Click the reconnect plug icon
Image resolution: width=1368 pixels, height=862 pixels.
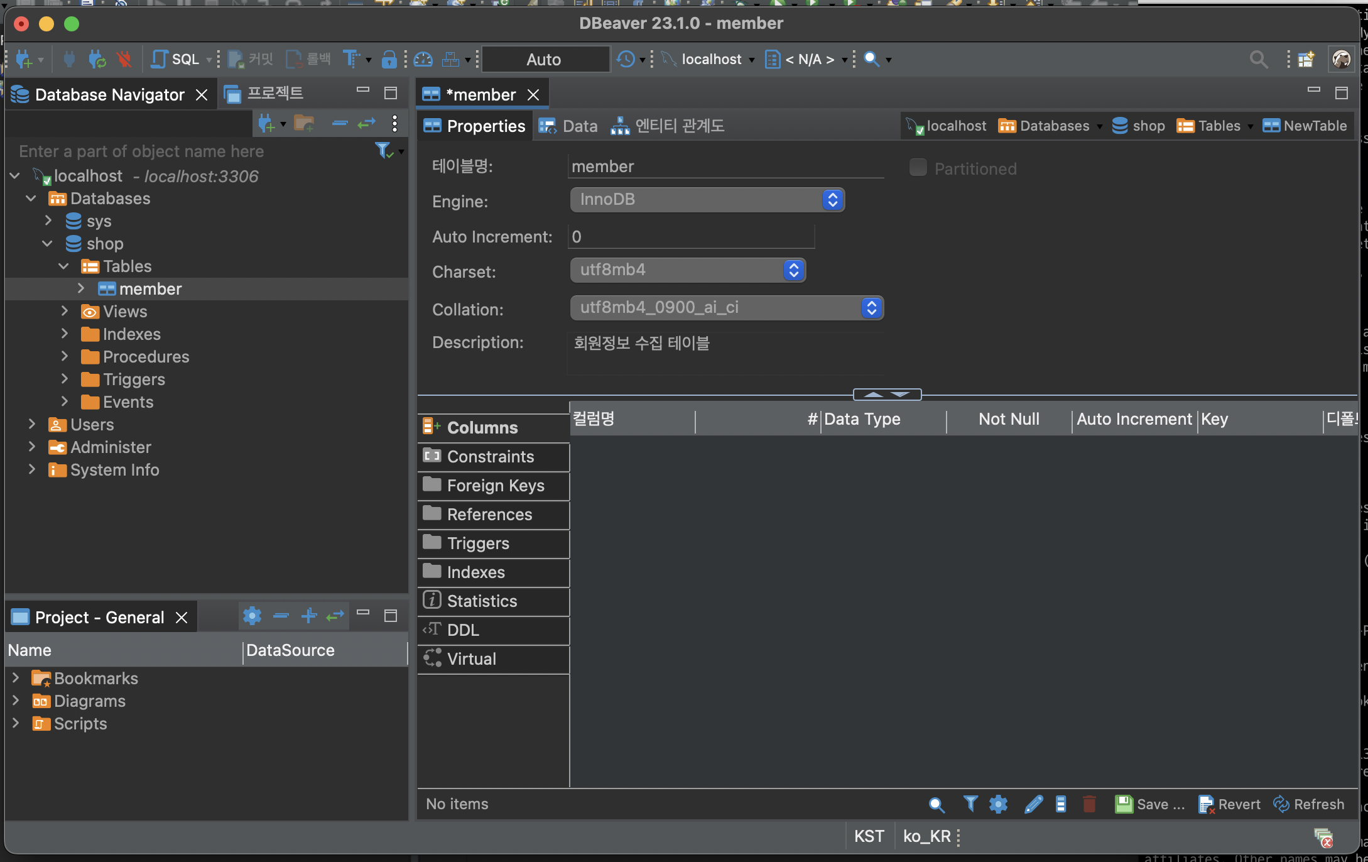click(x=96, y=59)
